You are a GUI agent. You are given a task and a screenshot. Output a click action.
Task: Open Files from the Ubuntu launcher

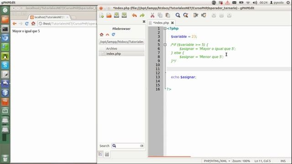[x=5, y=19]
